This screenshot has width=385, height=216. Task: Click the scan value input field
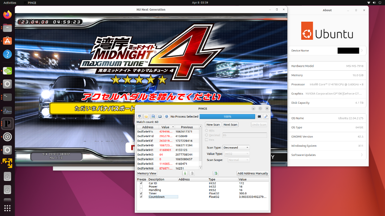tap(245, 135)
